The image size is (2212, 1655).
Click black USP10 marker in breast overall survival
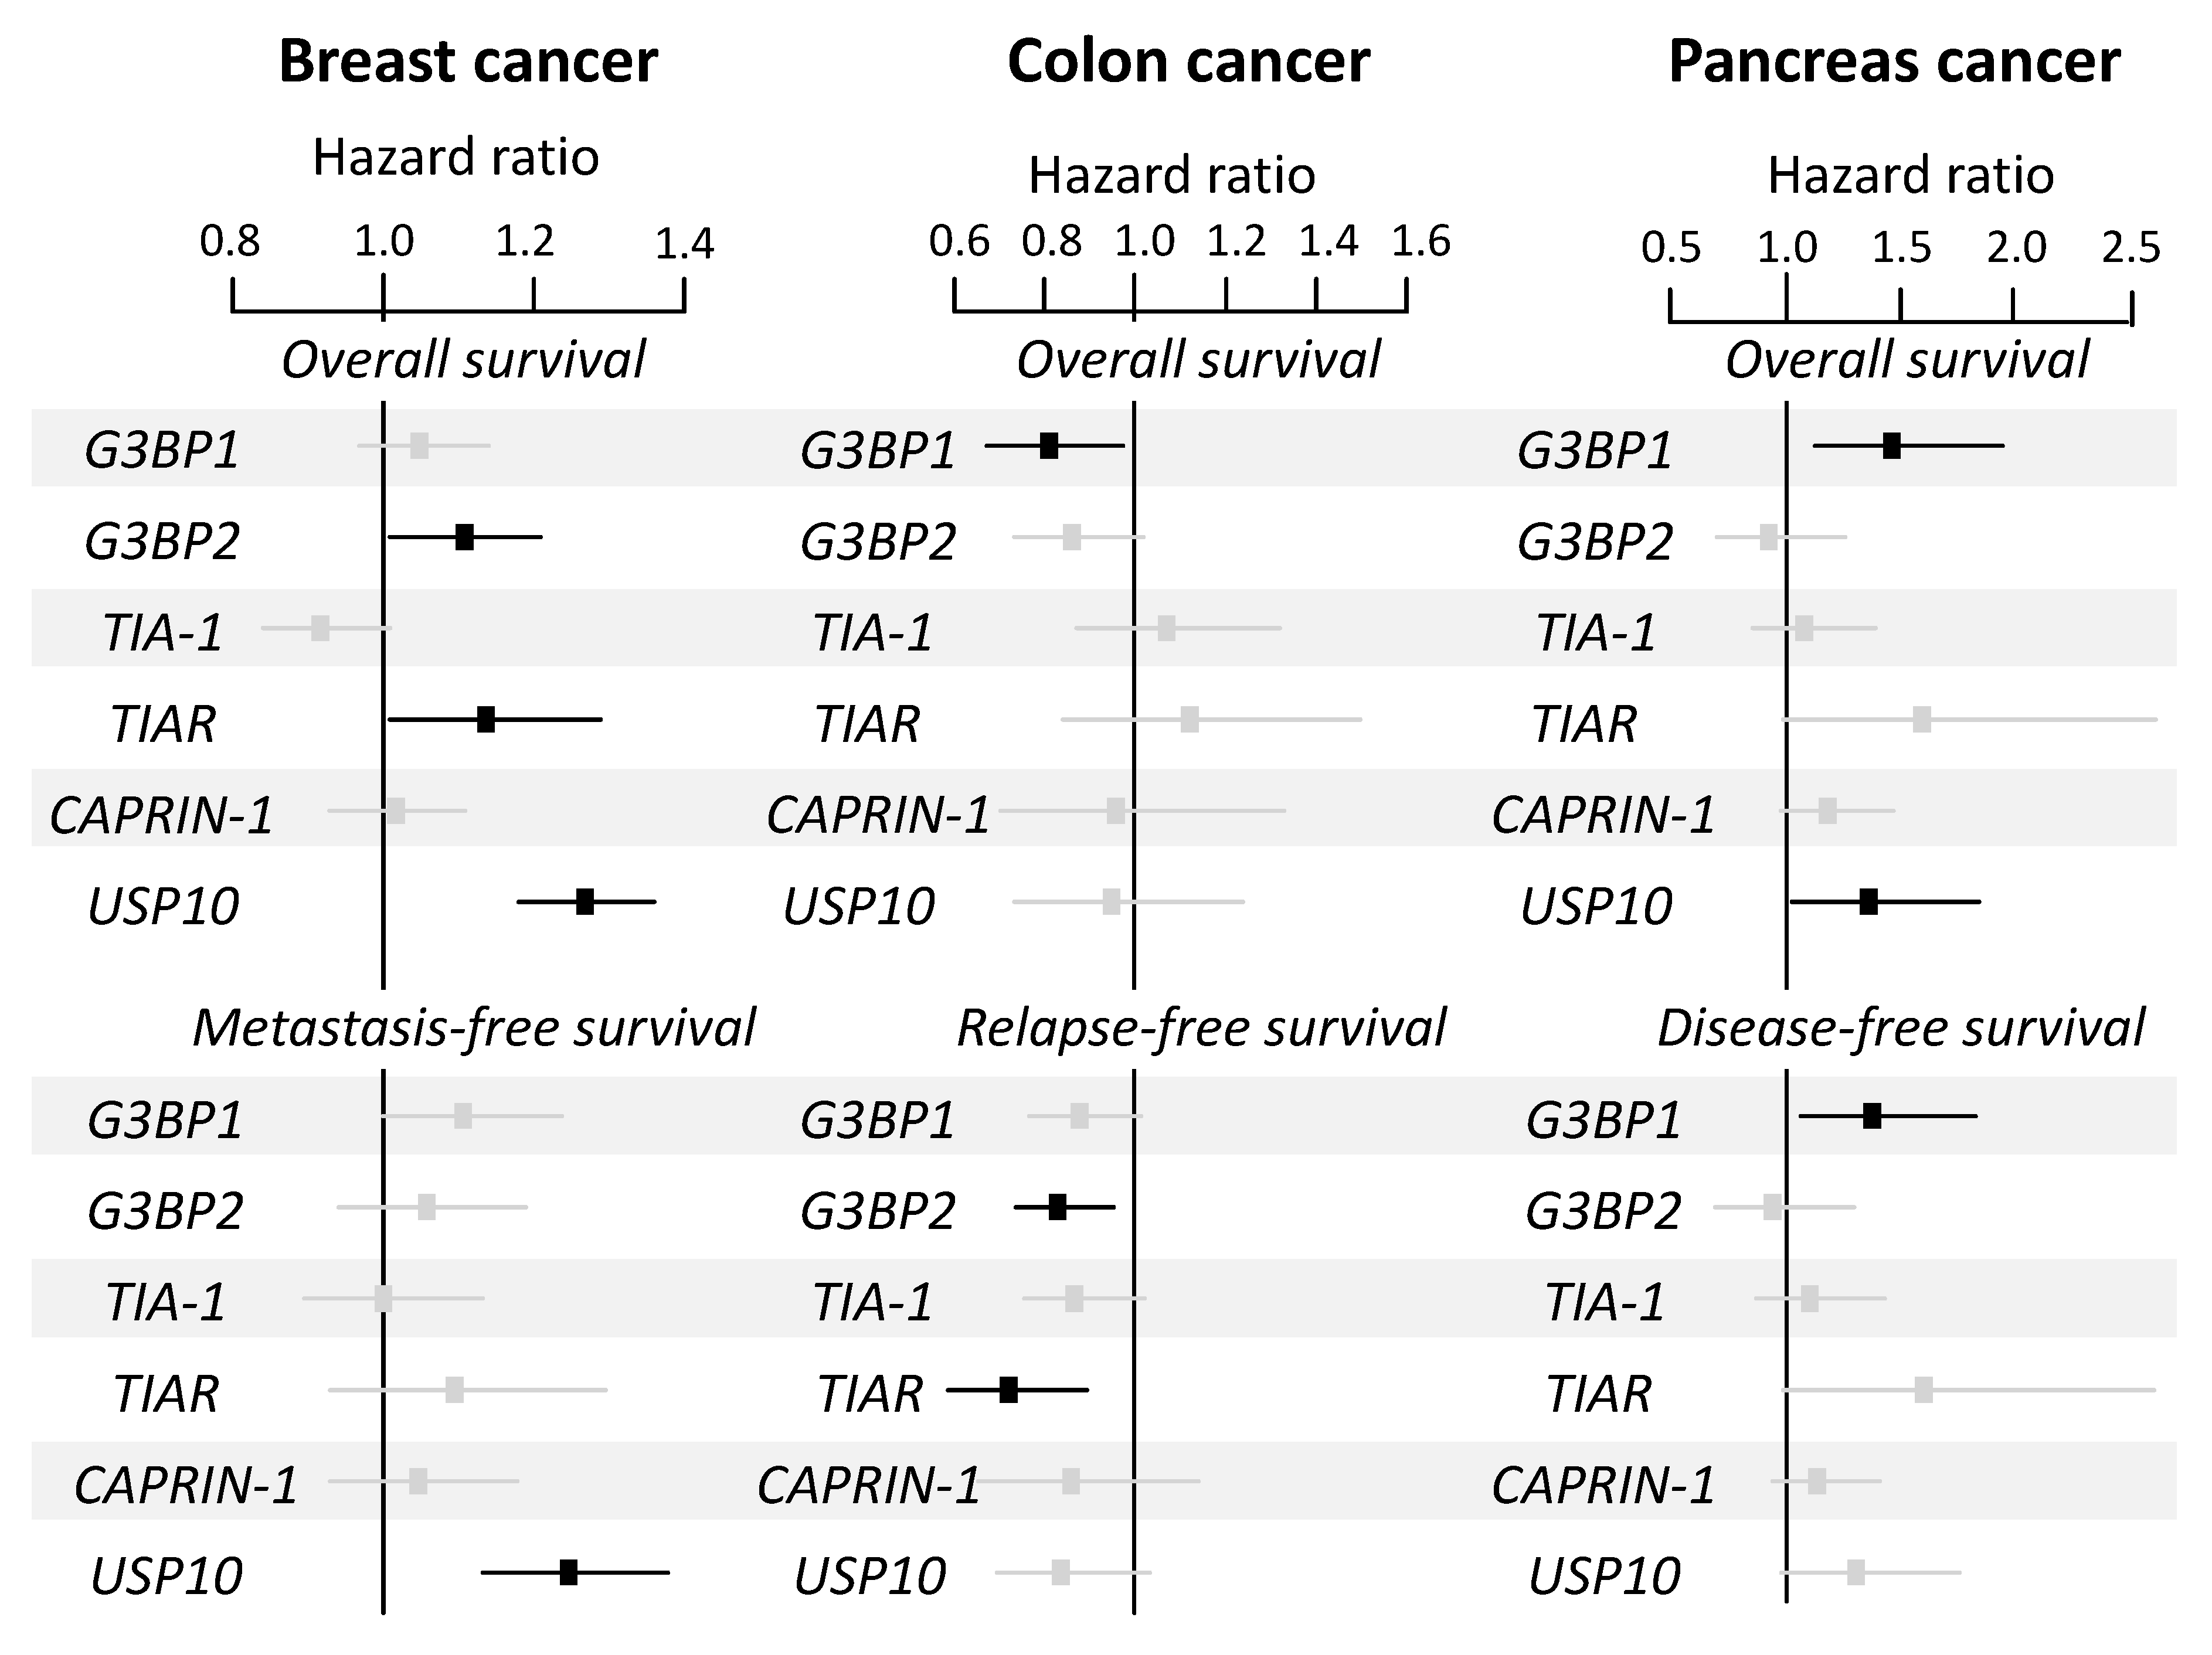[x=585, y=901]
